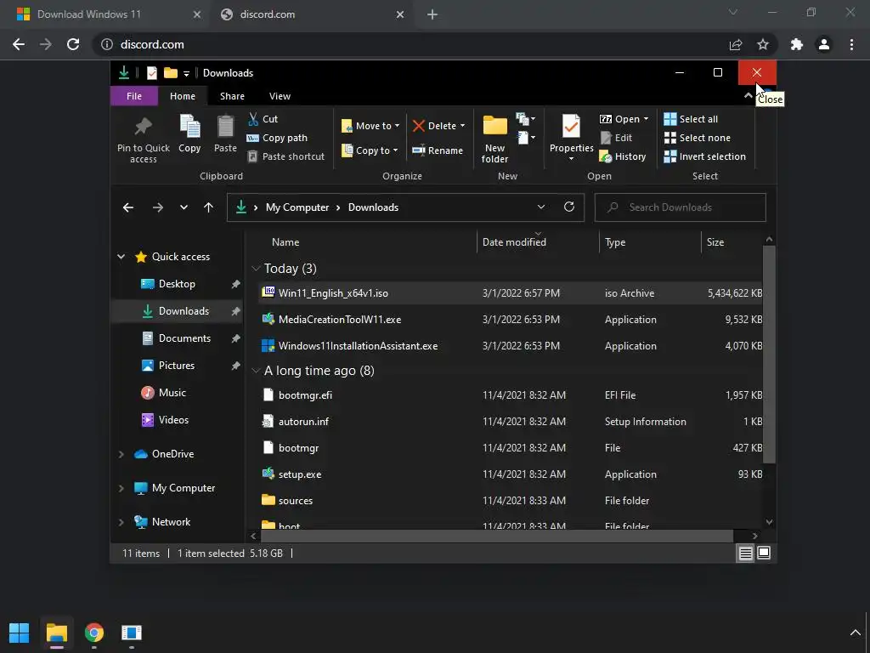Open Recent locations dropdown arrow
Image resolution: width=870 pixels, height=653 pixels.
pos(184,207)
